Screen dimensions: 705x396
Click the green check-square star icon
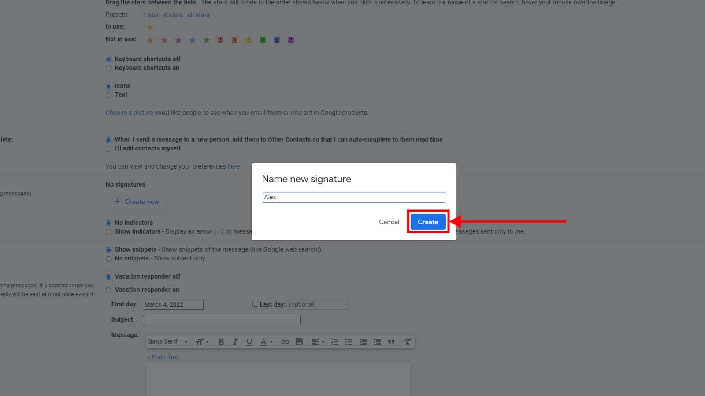(x=263, y=40)
